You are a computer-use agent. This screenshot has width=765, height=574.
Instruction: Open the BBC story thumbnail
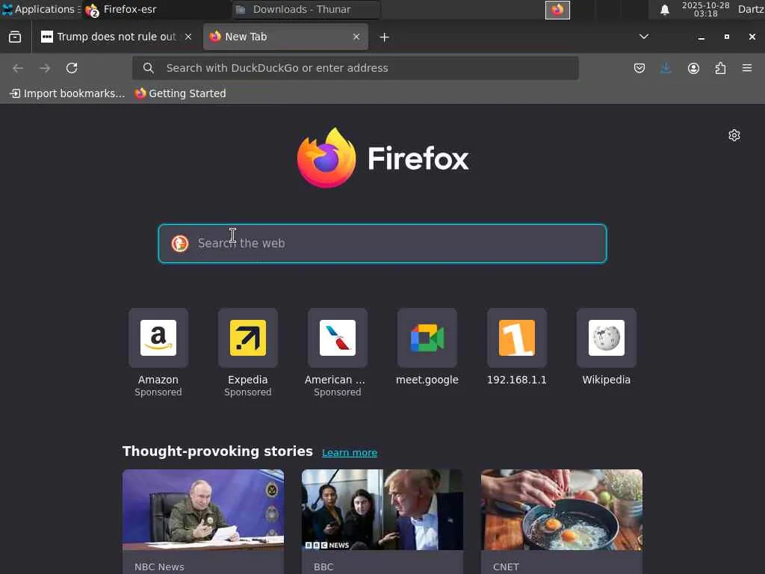[382, 510]
